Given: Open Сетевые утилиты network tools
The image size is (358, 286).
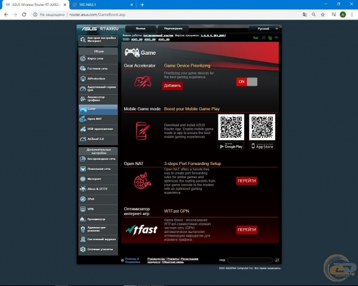Looking at the screenshot, I should [98, 250].
